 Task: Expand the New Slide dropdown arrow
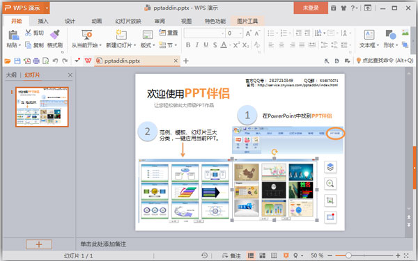[x=135, y=45]
